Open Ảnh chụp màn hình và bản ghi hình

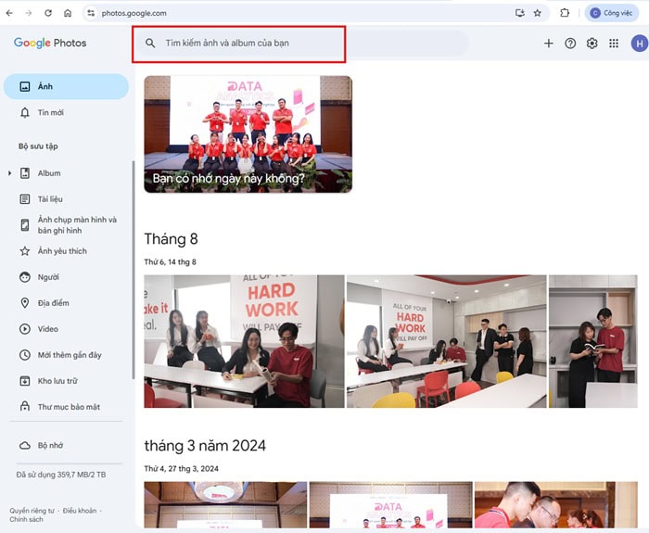[66, 225]
